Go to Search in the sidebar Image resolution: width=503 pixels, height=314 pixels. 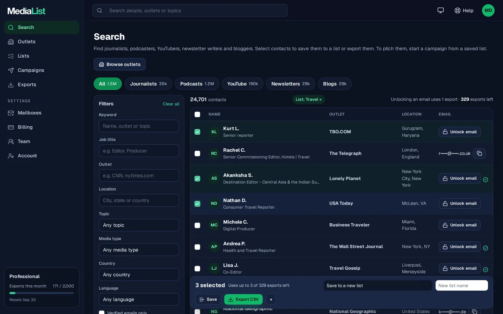point(42,27)
